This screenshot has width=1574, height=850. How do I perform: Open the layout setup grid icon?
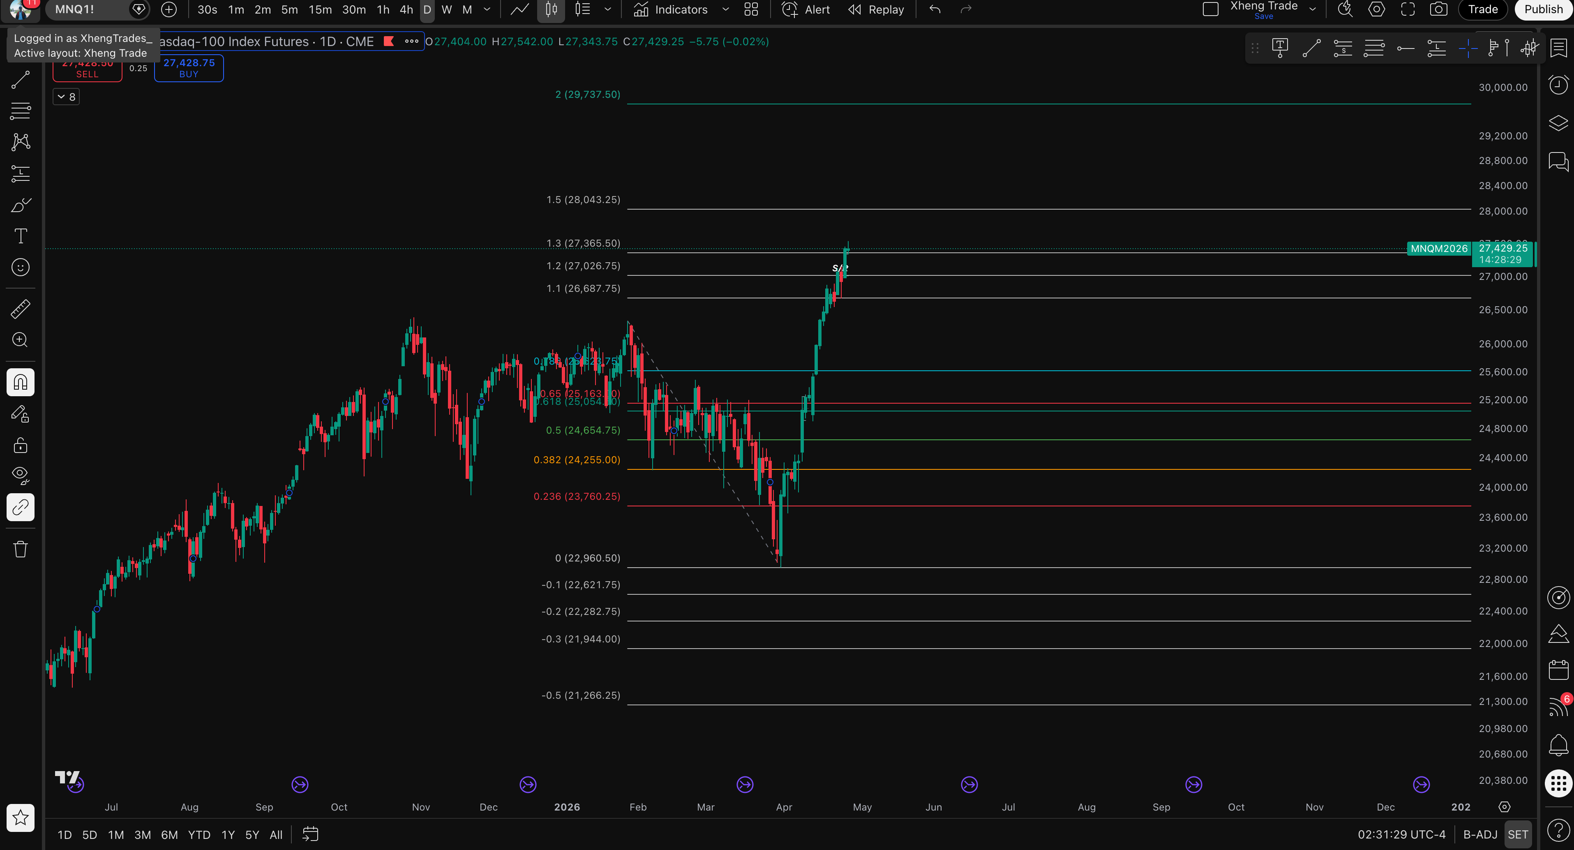click(x=751, y=9)
